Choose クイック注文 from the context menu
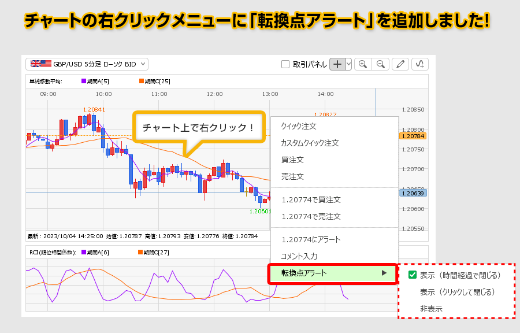Image resolution: width=520 pixels, height=333 pixels. (299, 126)
